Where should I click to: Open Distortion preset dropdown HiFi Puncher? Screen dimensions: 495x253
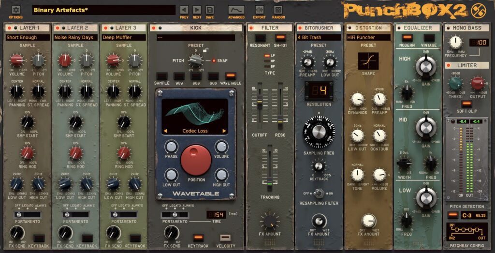coord(368,37)
